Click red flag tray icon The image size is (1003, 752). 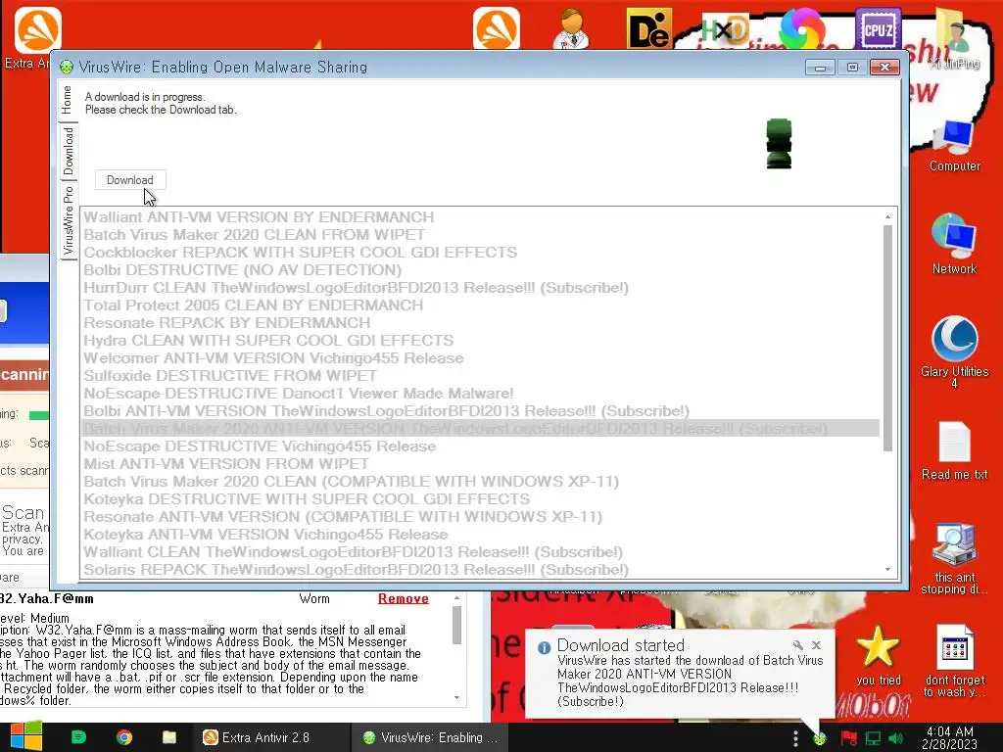pyautogui.click(x=849, y=739)
